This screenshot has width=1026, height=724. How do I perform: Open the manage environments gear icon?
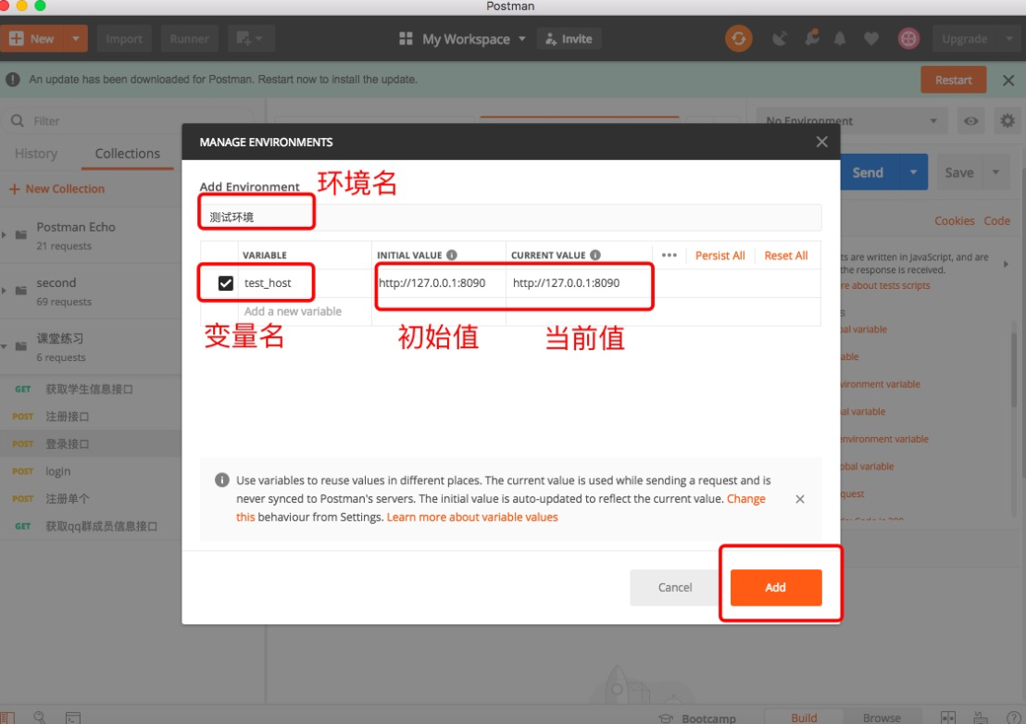(1007, 121)
